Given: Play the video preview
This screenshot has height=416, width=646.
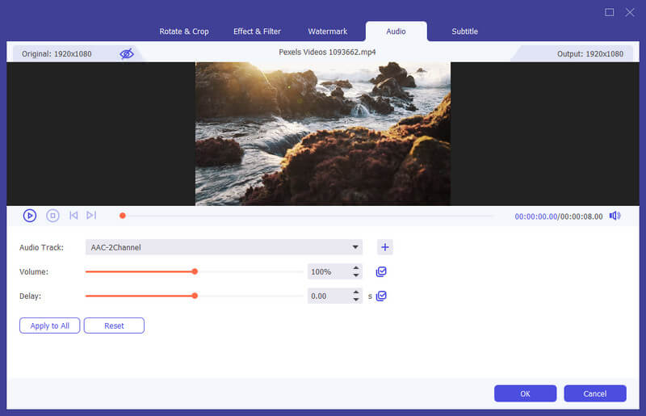Looking at the screenshot, I should point(30,216).
